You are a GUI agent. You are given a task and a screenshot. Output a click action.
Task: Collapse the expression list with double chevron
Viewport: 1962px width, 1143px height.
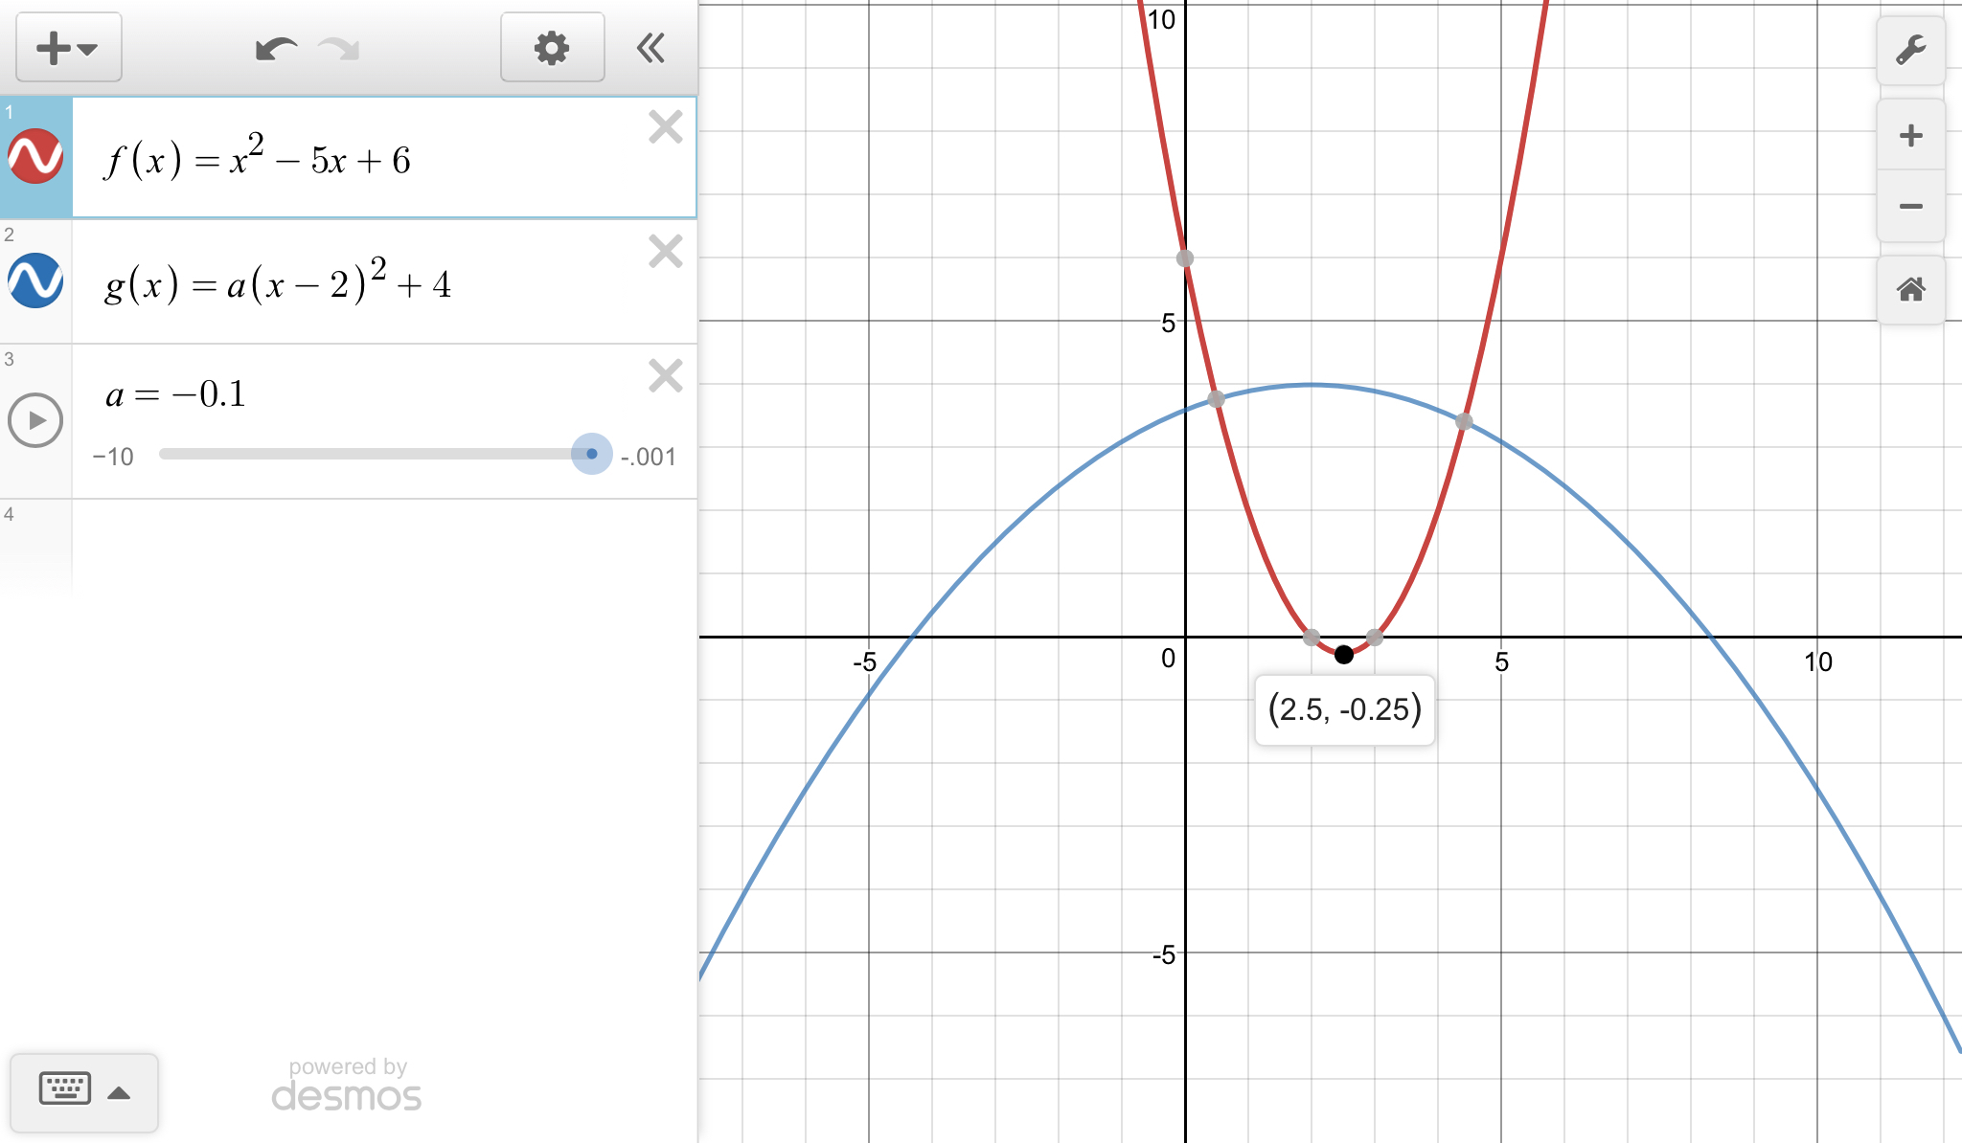point(651,48)
